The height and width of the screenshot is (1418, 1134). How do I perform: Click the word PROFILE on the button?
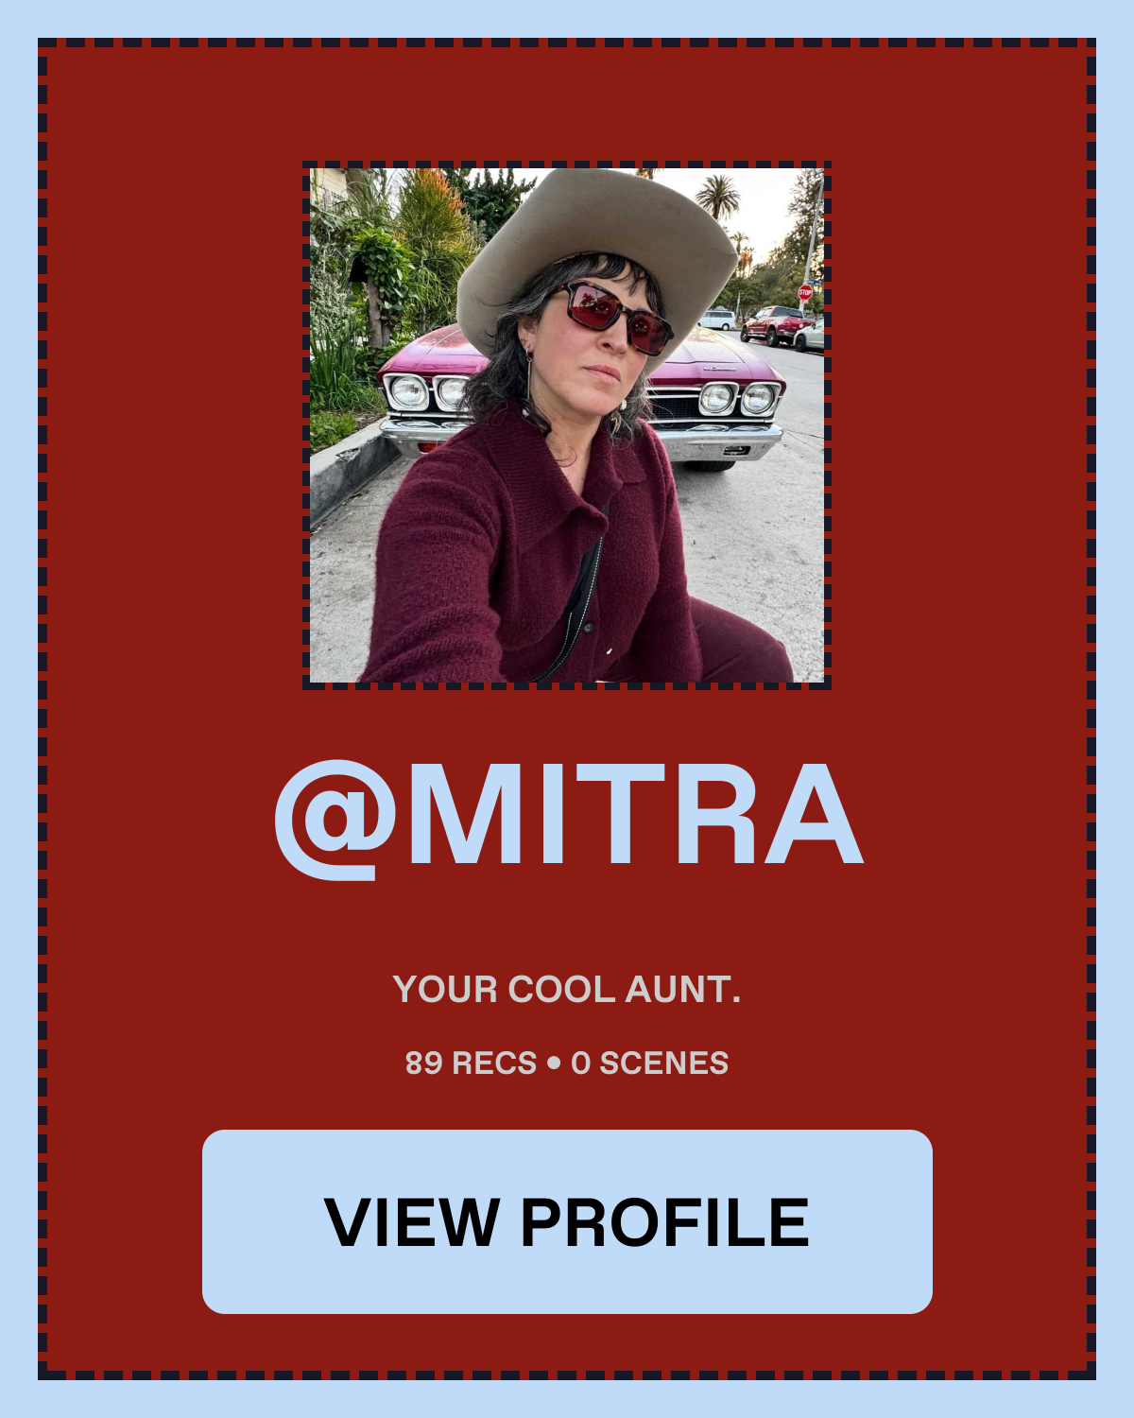tap(665, 1222)
